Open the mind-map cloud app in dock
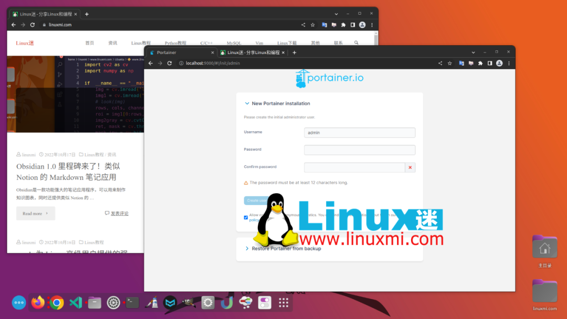 (246, 302)
